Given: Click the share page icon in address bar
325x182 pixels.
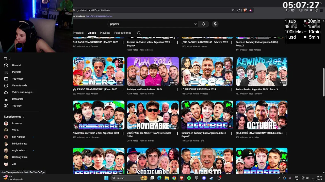Looking at the screenshot, I should [x=239, y=10].
